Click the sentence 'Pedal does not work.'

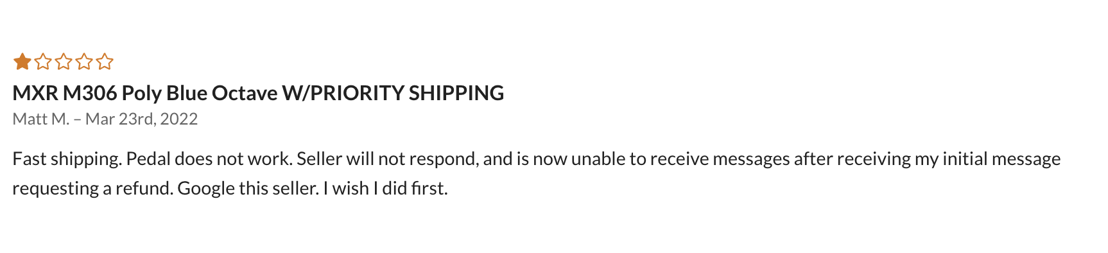[x=209, y=159]
